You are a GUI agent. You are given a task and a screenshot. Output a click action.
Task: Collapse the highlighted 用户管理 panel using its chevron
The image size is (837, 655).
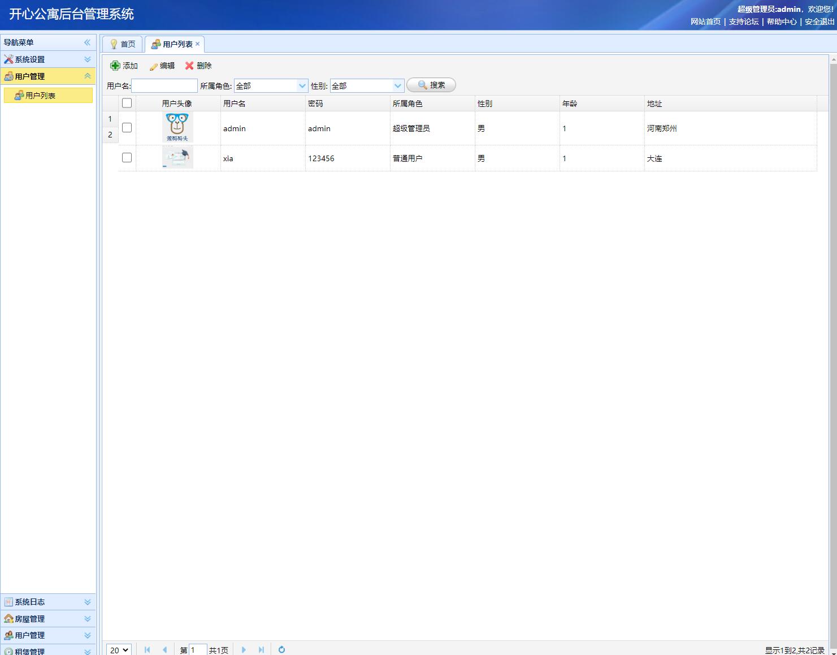point(88,76)
